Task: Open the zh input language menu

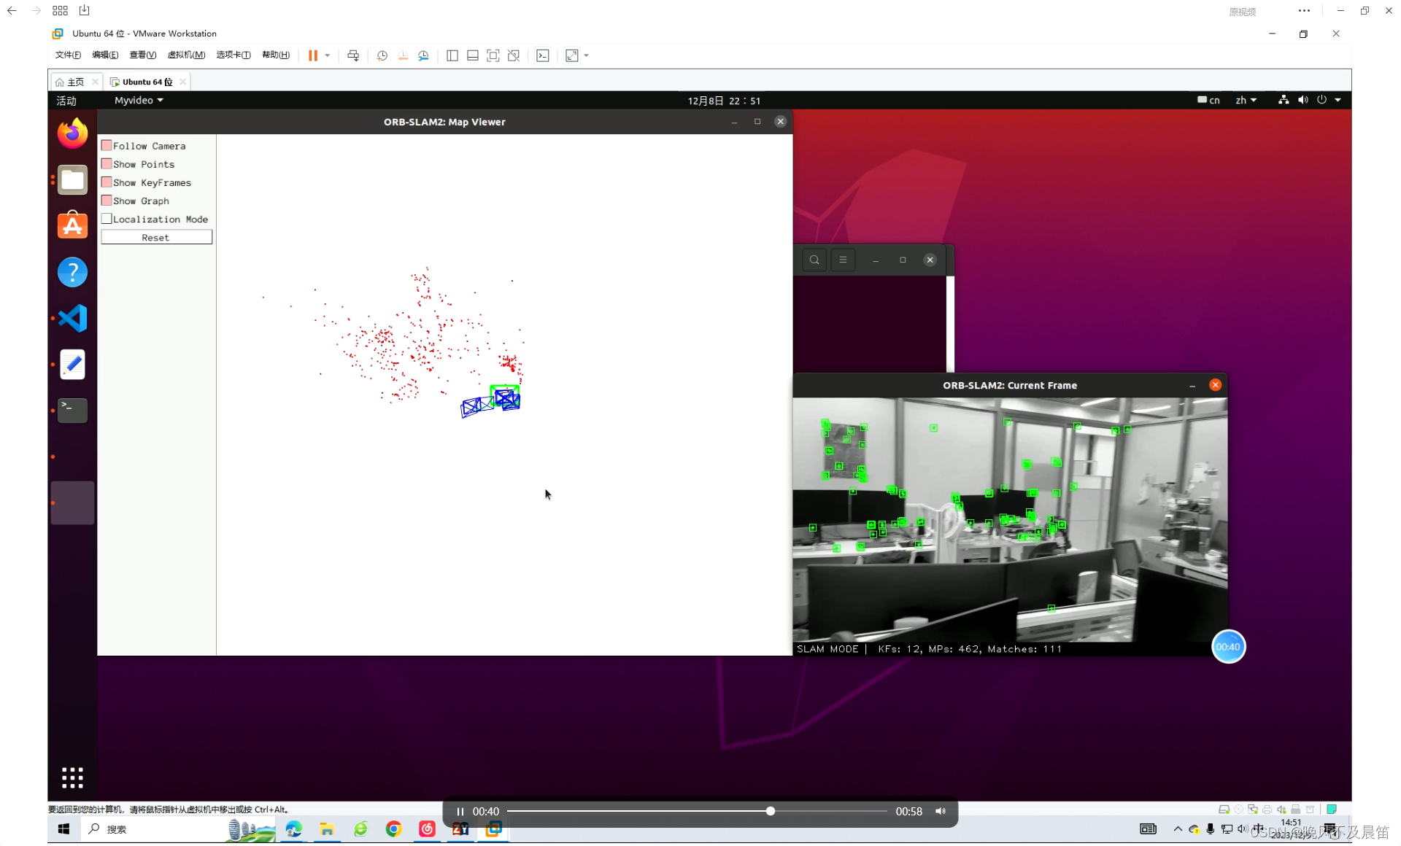Action: pos(1246,100)
